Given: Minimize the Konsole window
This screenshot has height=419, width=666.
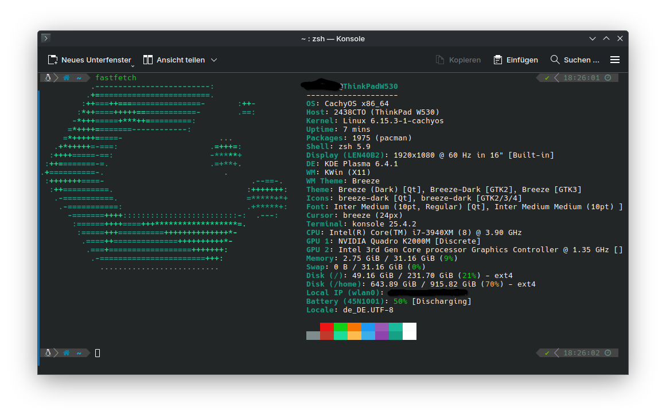Looking at the screenshot, I should (x=593, y=38).
